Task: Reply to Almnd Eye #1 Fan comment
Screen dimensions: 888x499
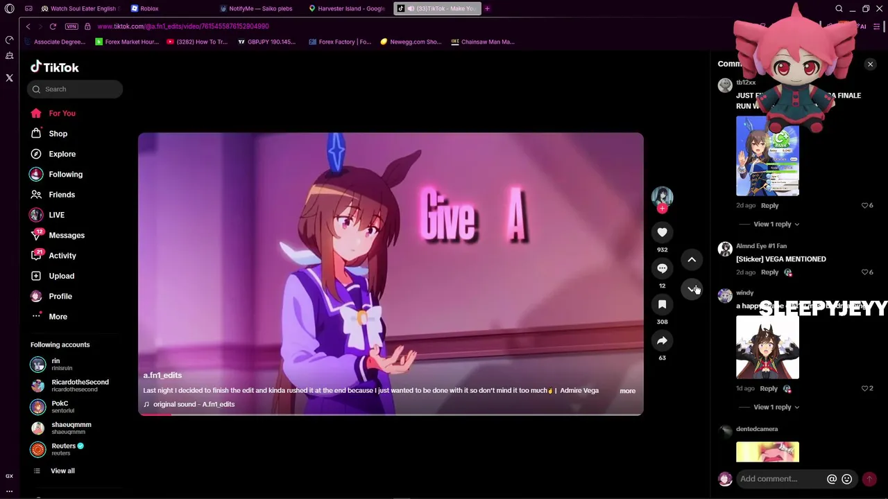Action: [769, 272]
